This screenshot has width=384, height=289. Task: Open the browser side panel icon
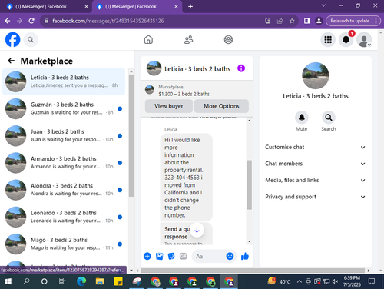click(x=306, y=21)
